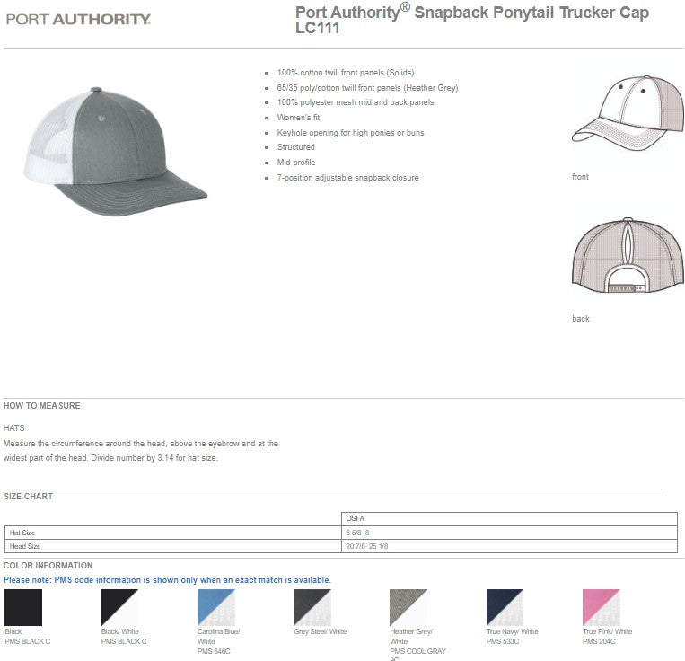Screen dimensions: 685x661
Task: Click the Hat Size row label
Action: point(22,533)
